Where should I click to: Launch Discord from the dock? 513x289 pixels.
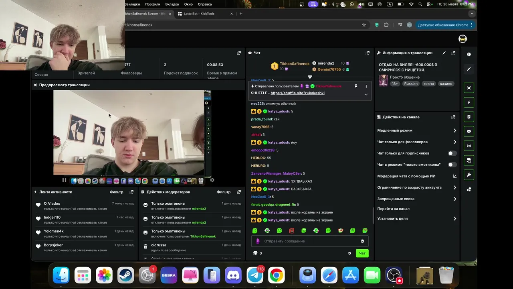tap(233, 275)
